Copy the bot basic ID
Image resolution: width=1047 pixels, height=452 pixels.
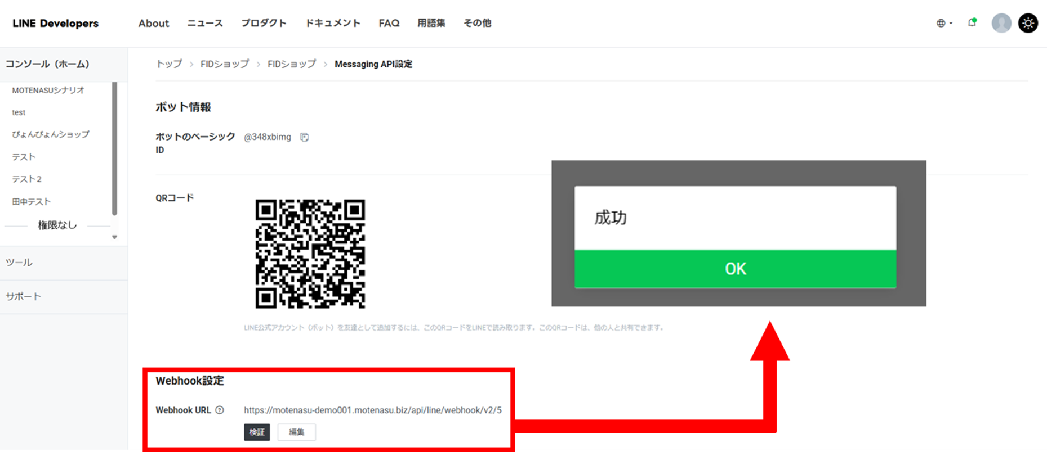pyautogui.click(x=304, y=137)
